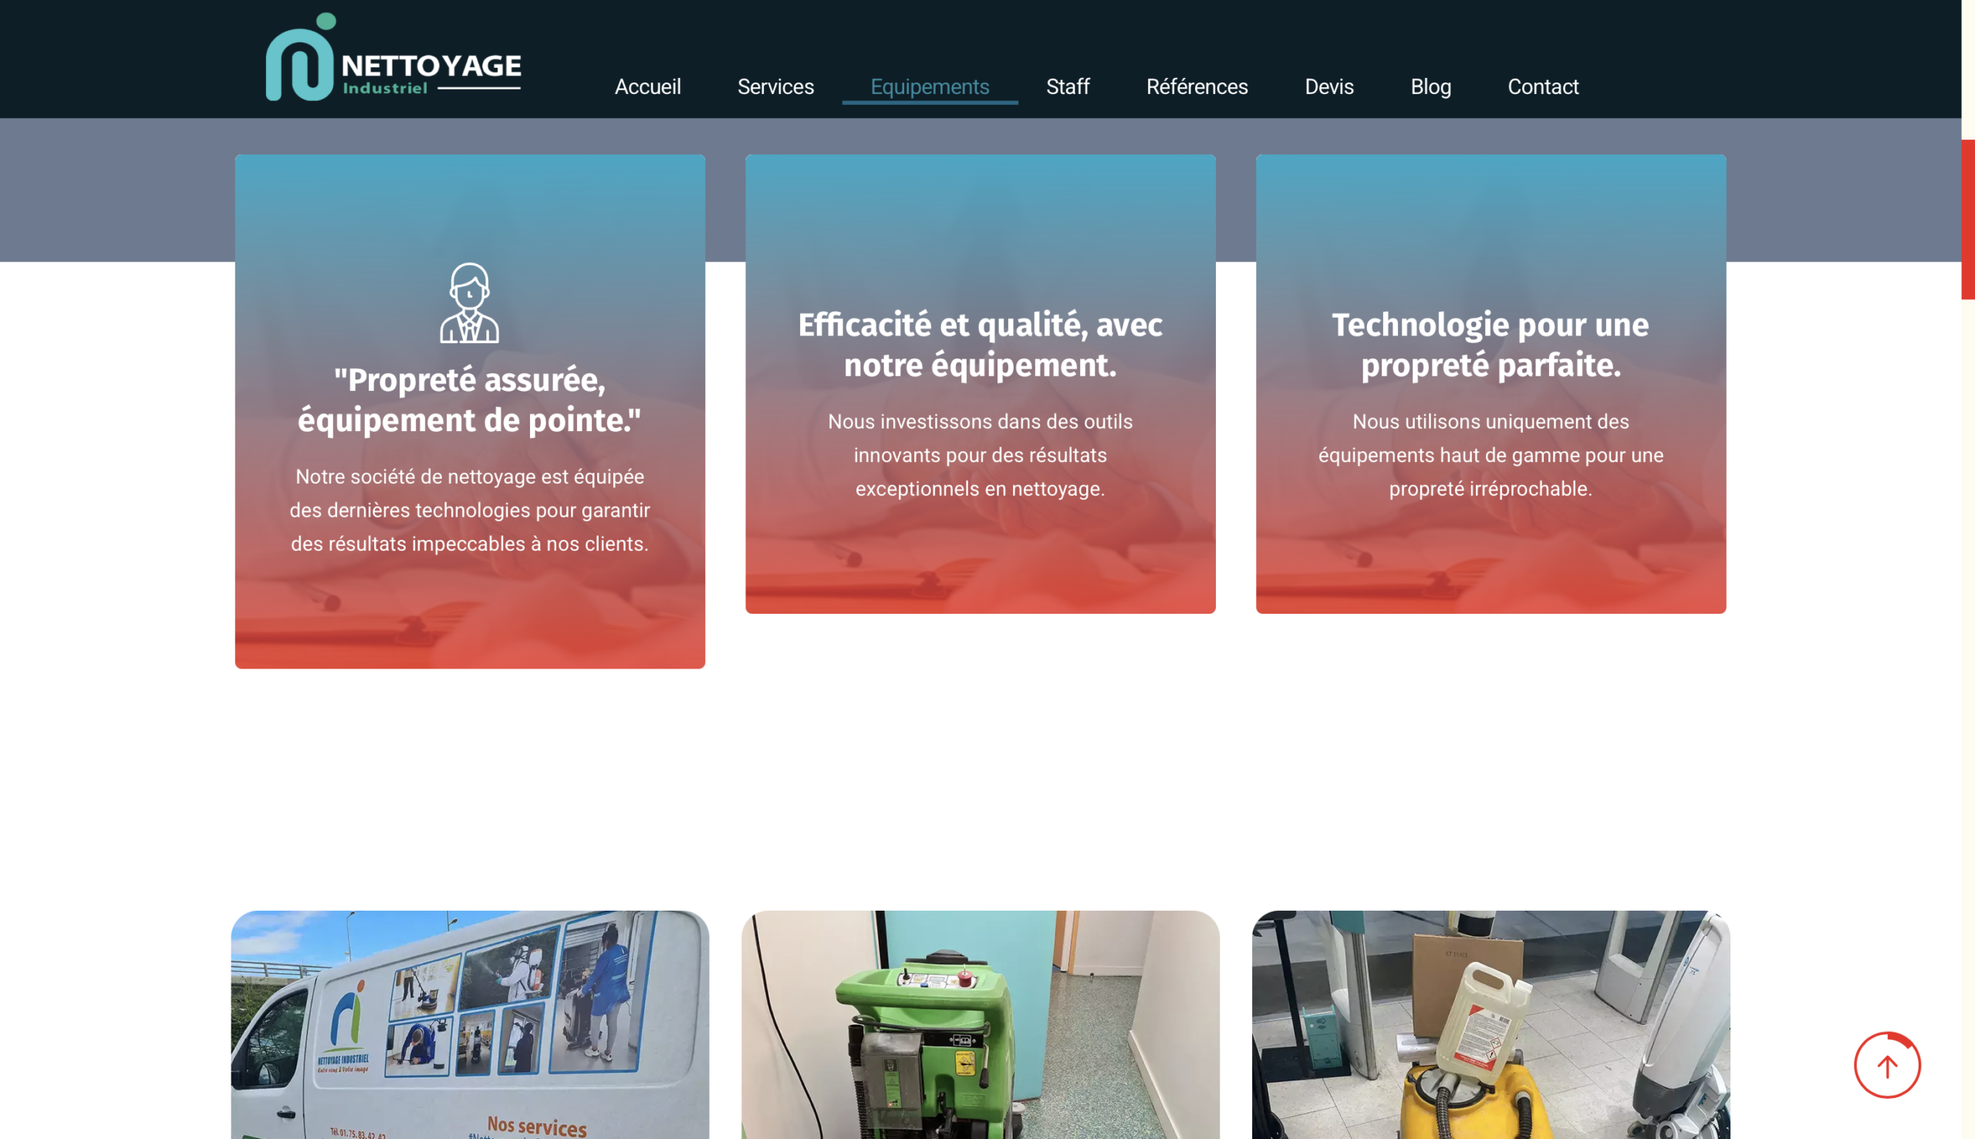Open the green floor scrubber photo
Screen dimensions: 1975x1139
980,1025
